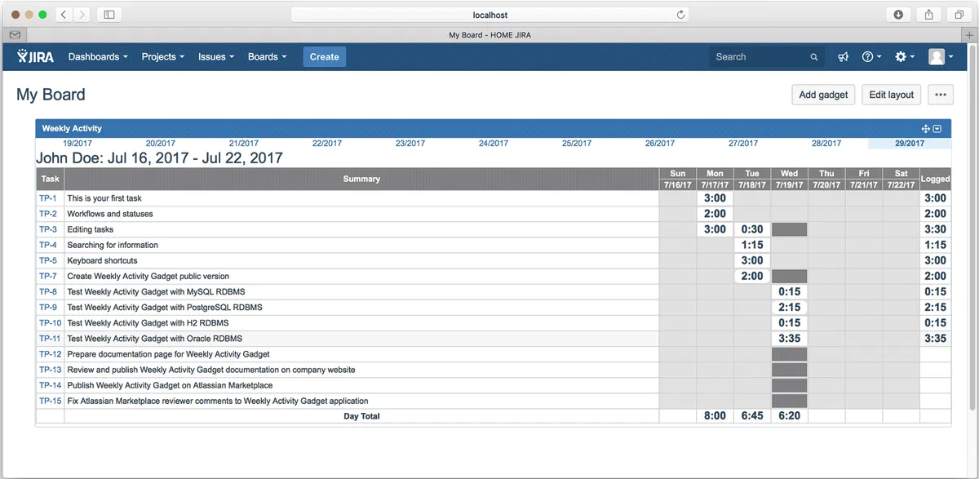Open issue TP-4

click(x=48, y=245)
